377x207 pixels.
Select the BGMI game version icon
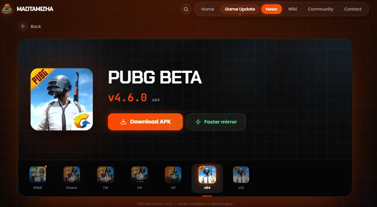(x=38, y=175)
